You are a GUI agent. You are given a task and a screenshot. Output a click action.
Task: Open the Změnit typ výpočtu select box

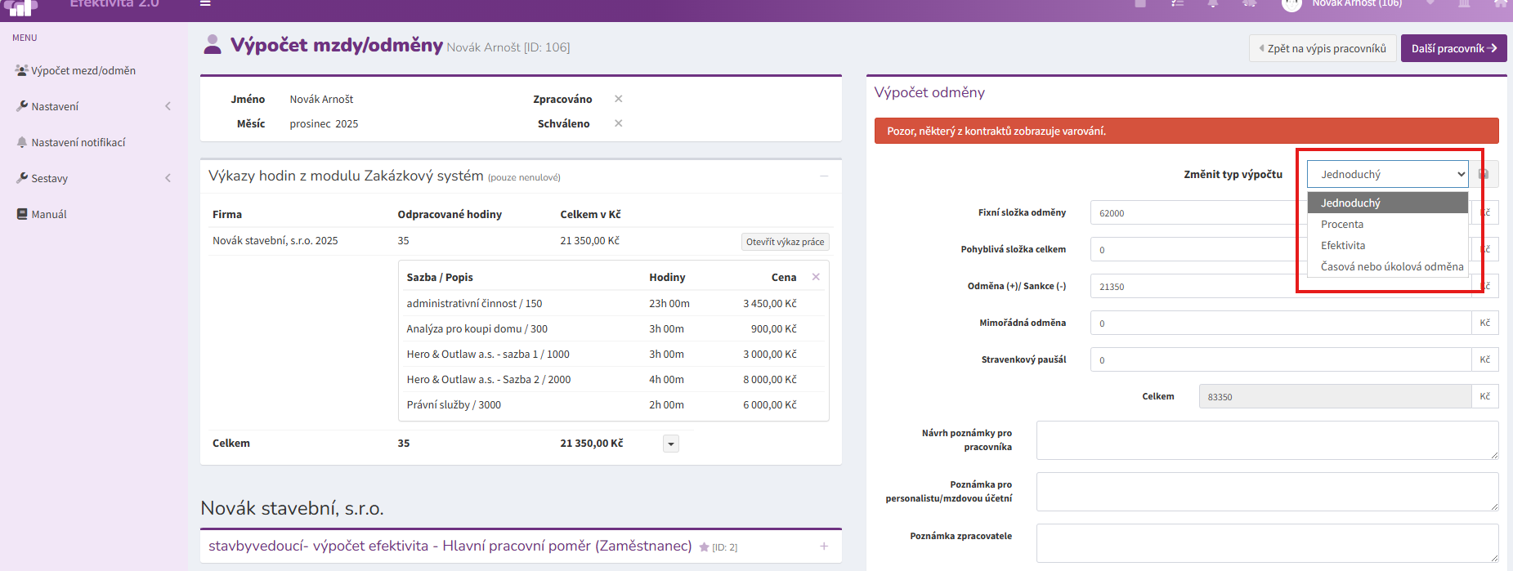1387,174
